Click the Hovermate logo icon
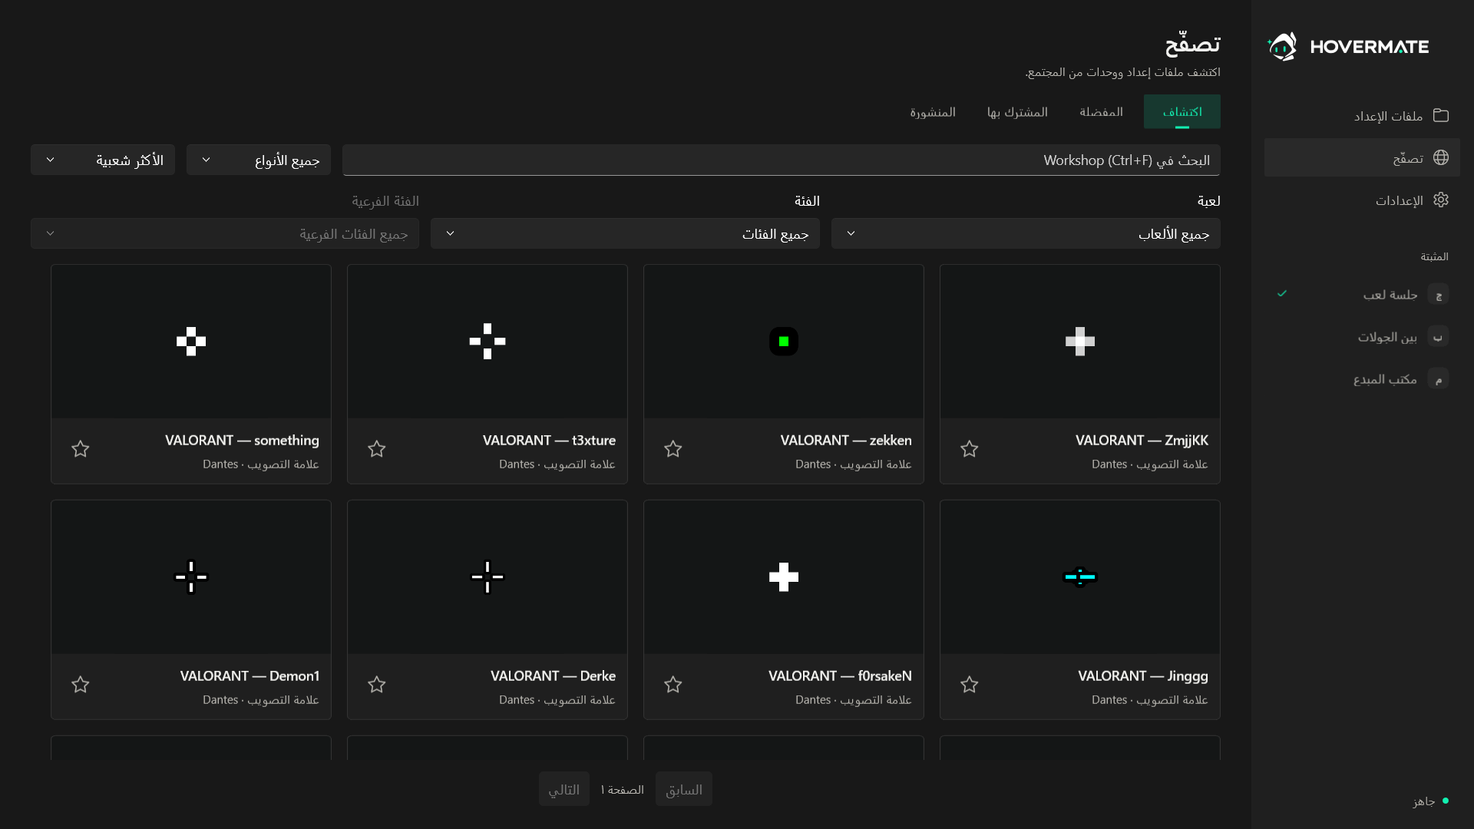 [1282, 47]
